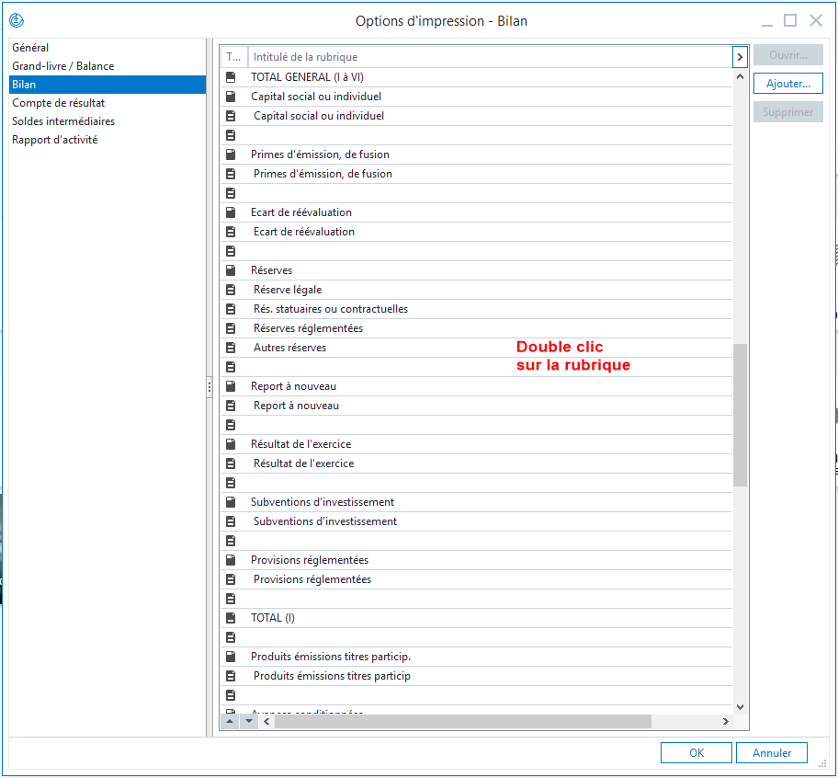Image resolution: width=838 pixels, height=778 pixels.
Task: Click the vertical scrollbar thumb of the list
Action: [x=740, y=414]
